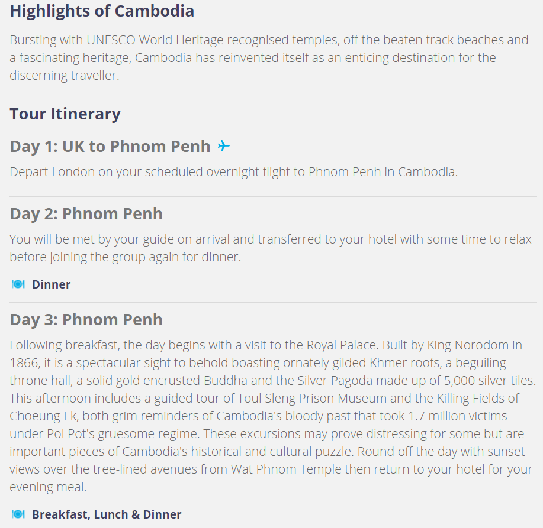543x528 pixels.
Task: Click the Breakfast, Lunch & Dinner label
Action: coord(107,514)
